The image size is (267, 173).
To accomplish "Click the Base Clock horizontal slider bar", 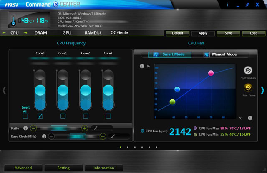I will (x=77, y=136).
